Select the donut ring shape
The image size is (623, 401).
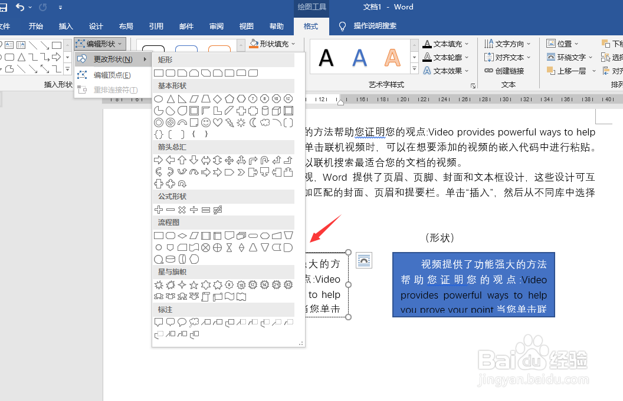[x=159, y=122]
